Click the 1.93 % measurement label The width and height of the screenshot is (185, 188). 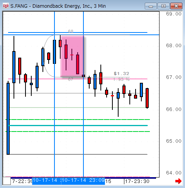click(x=121, y=79)
